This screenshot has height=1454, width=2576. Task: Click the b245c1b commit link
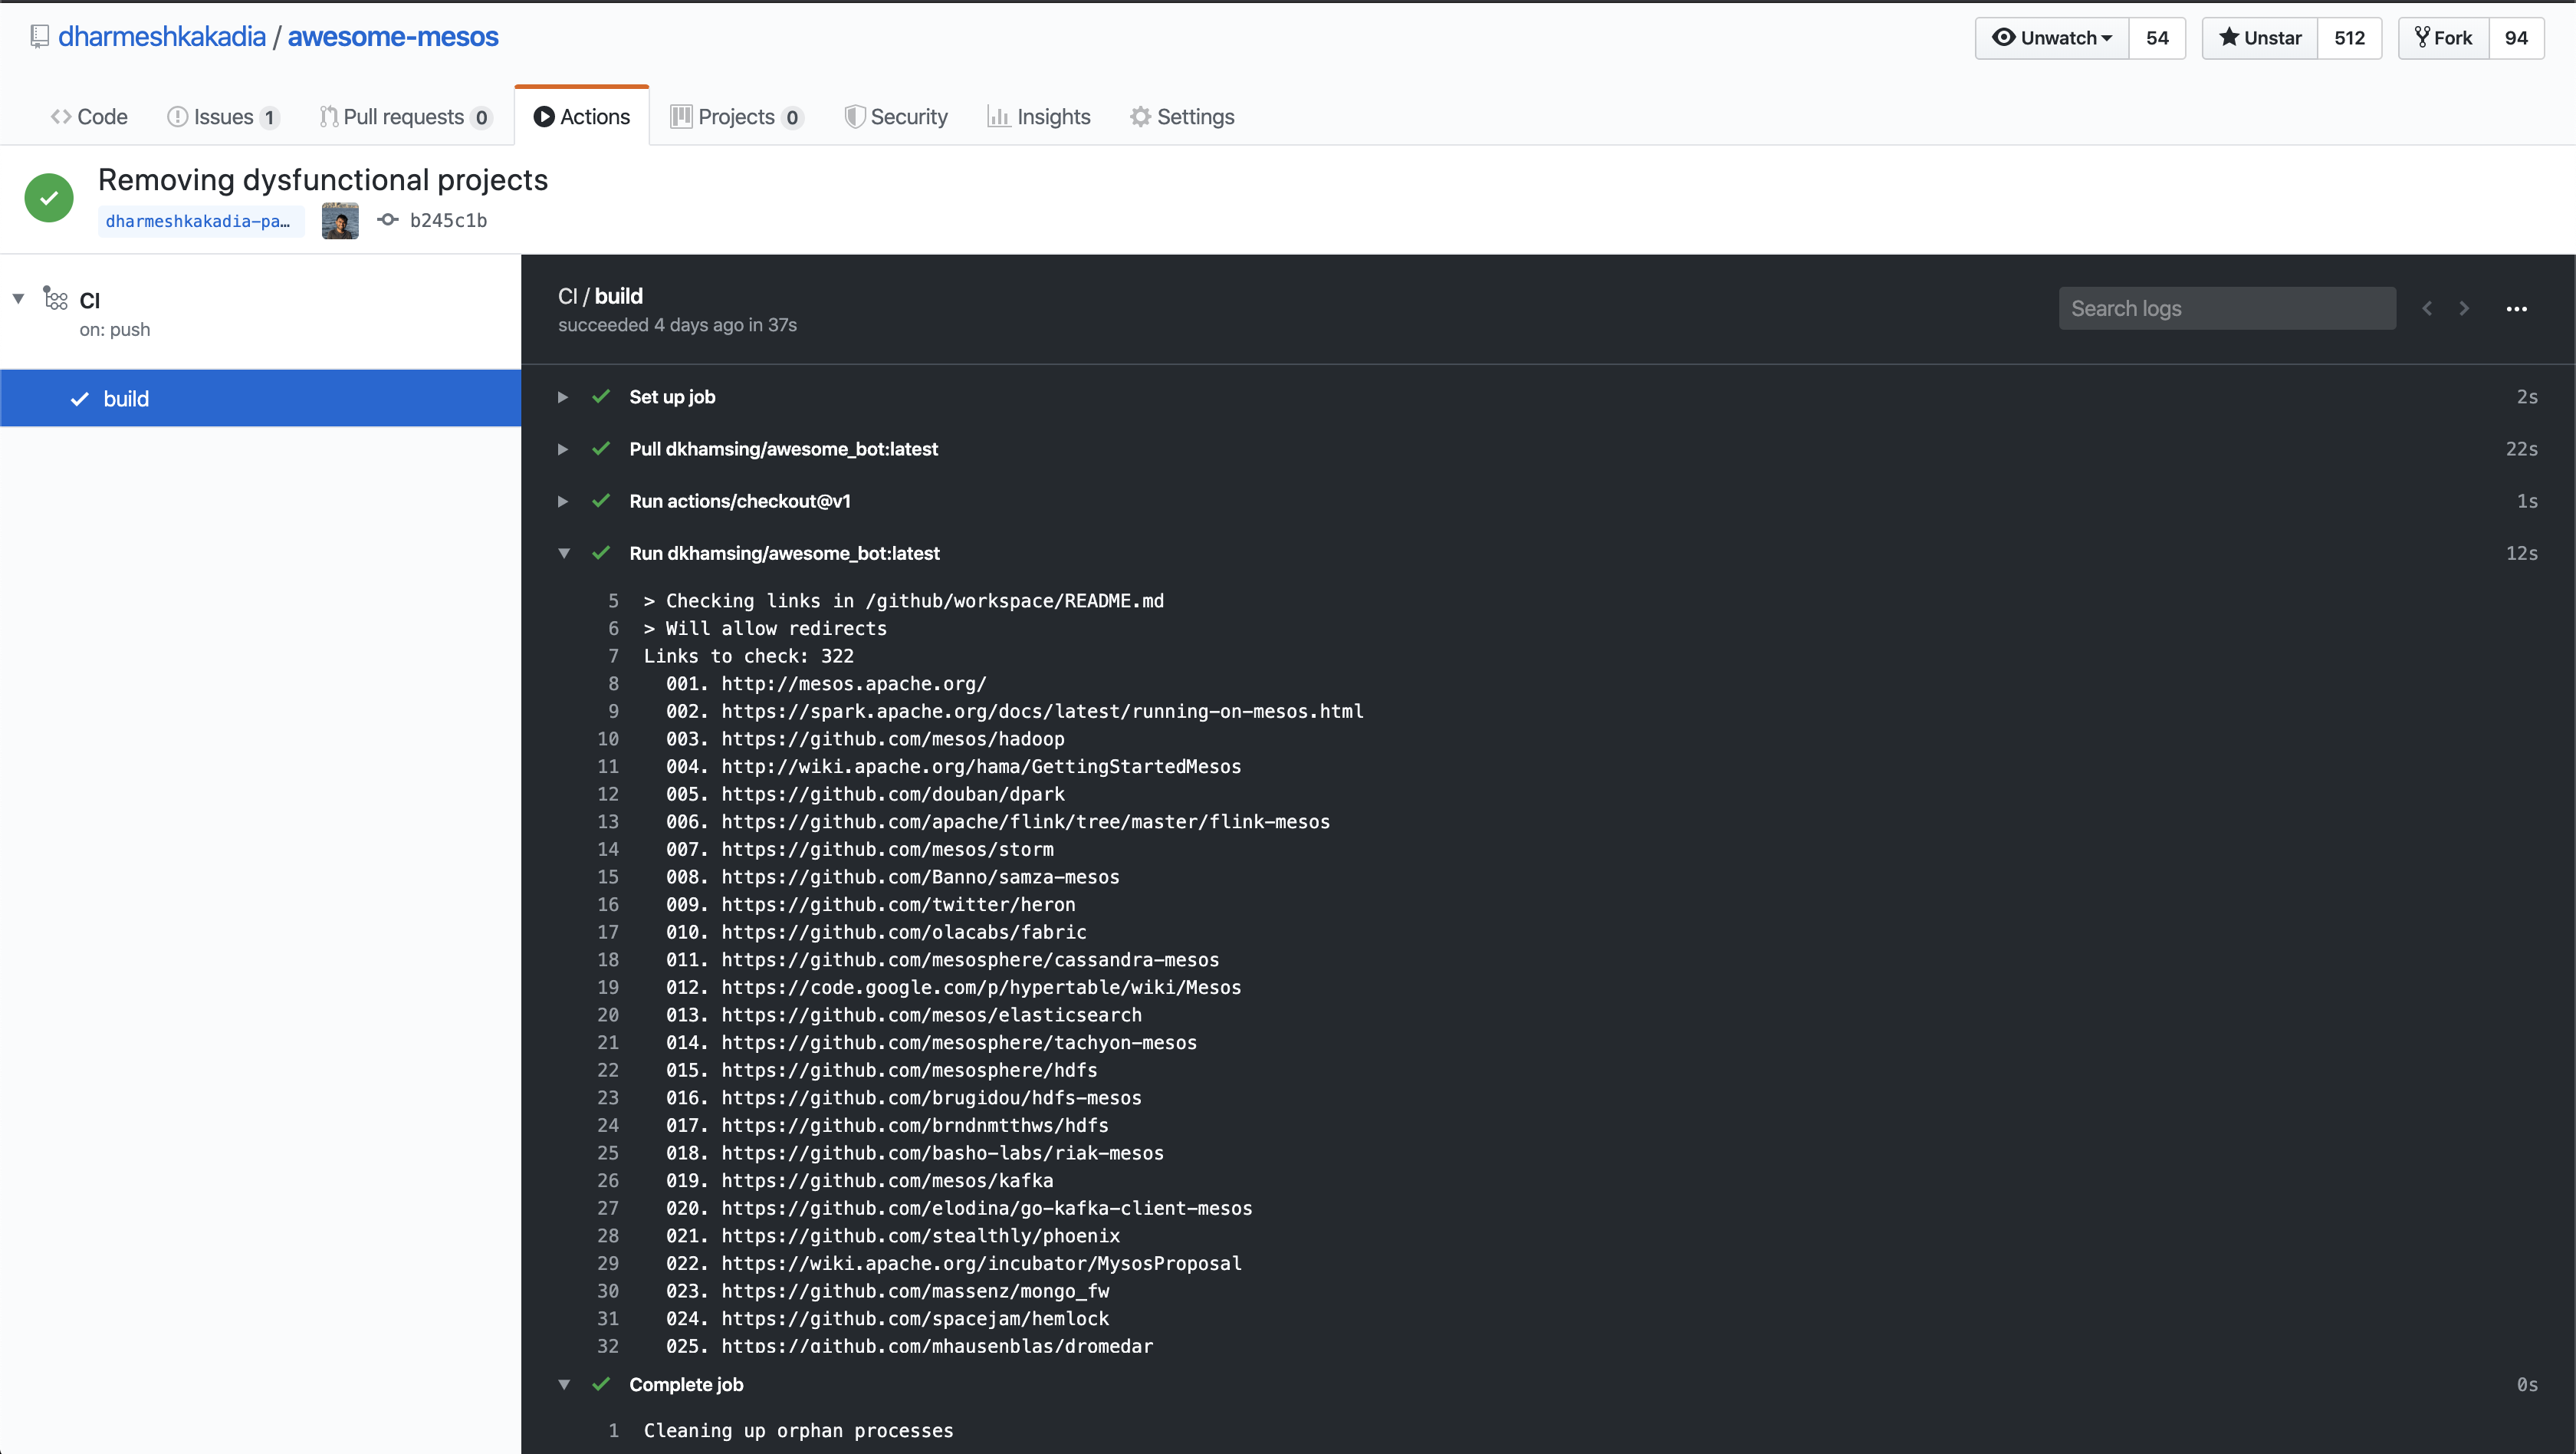(x=446, y=219)
